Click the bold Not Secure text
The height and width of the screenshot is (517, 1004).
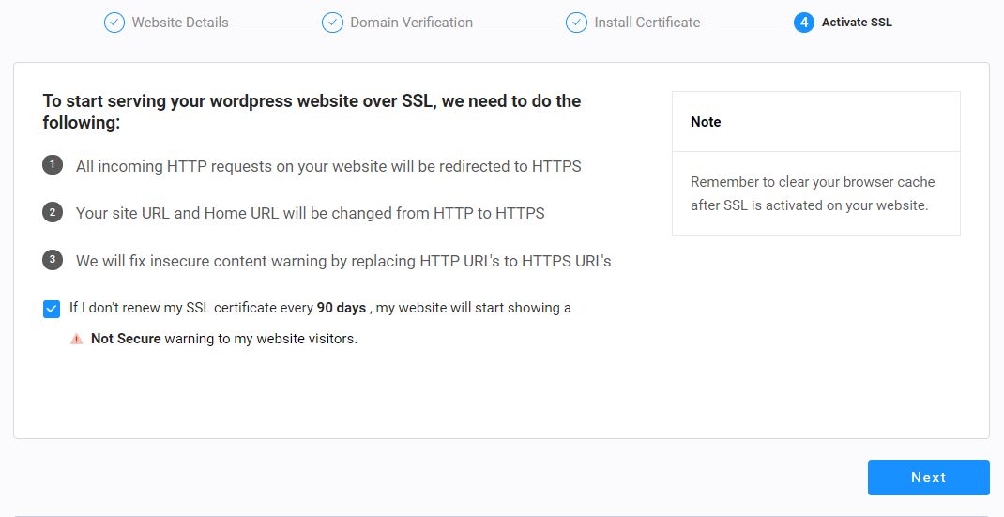126,339
